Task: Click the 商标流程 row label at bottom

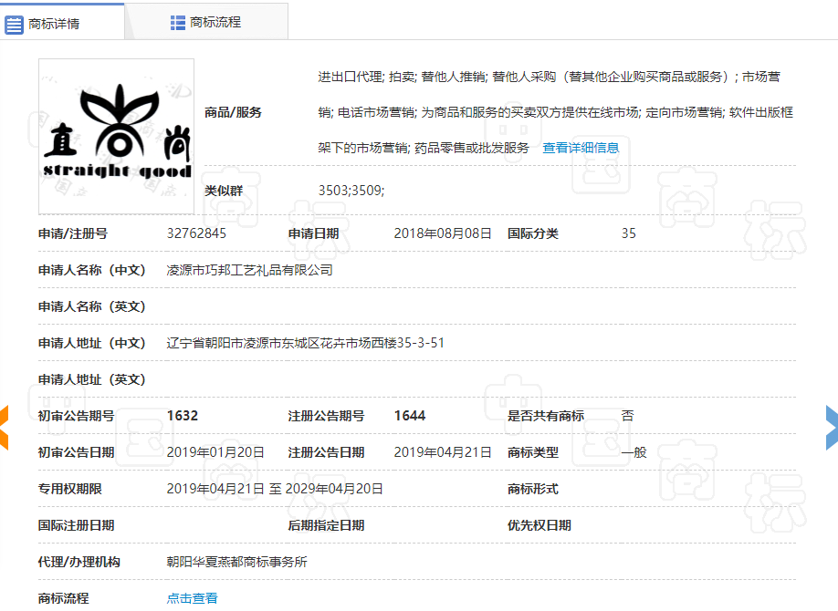Action: (x=63, y=598)
